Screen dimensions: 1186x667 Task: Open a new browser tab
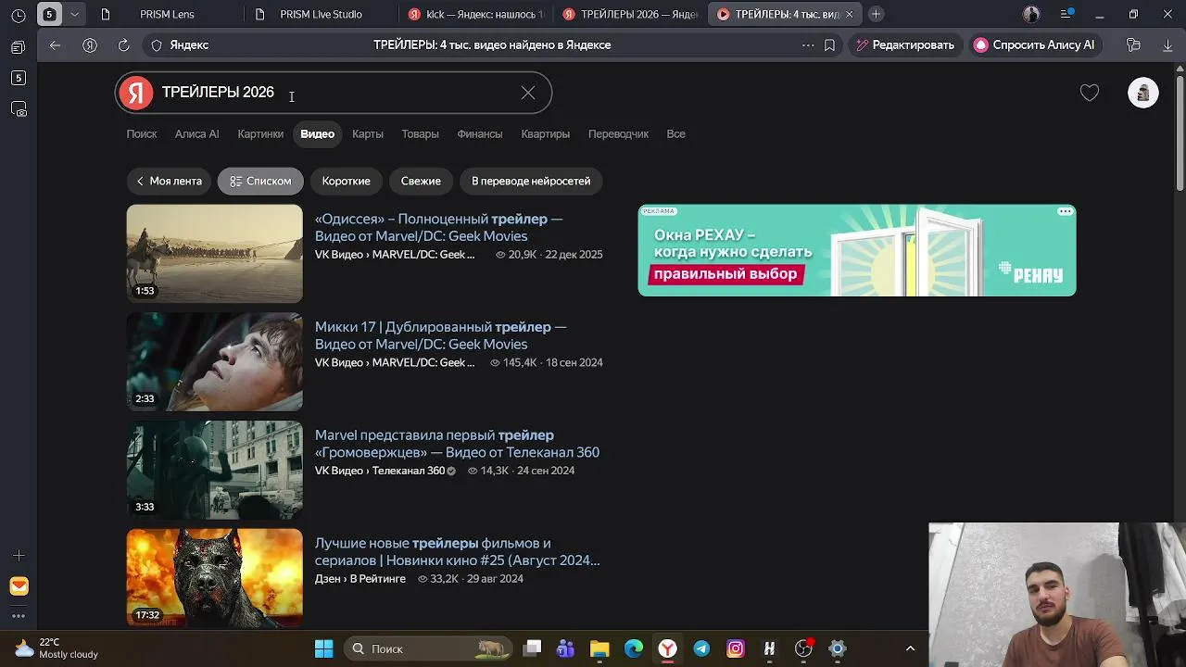click(876, 14)
